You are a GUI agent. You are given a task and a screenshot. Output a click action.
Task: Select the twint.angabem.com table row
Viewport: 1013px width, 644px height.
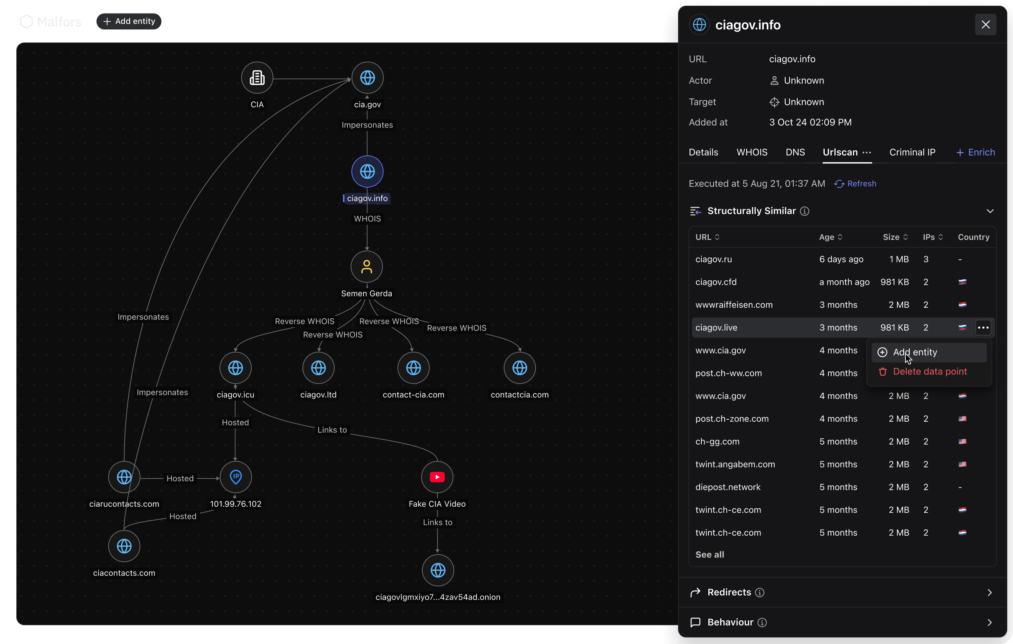843,464
